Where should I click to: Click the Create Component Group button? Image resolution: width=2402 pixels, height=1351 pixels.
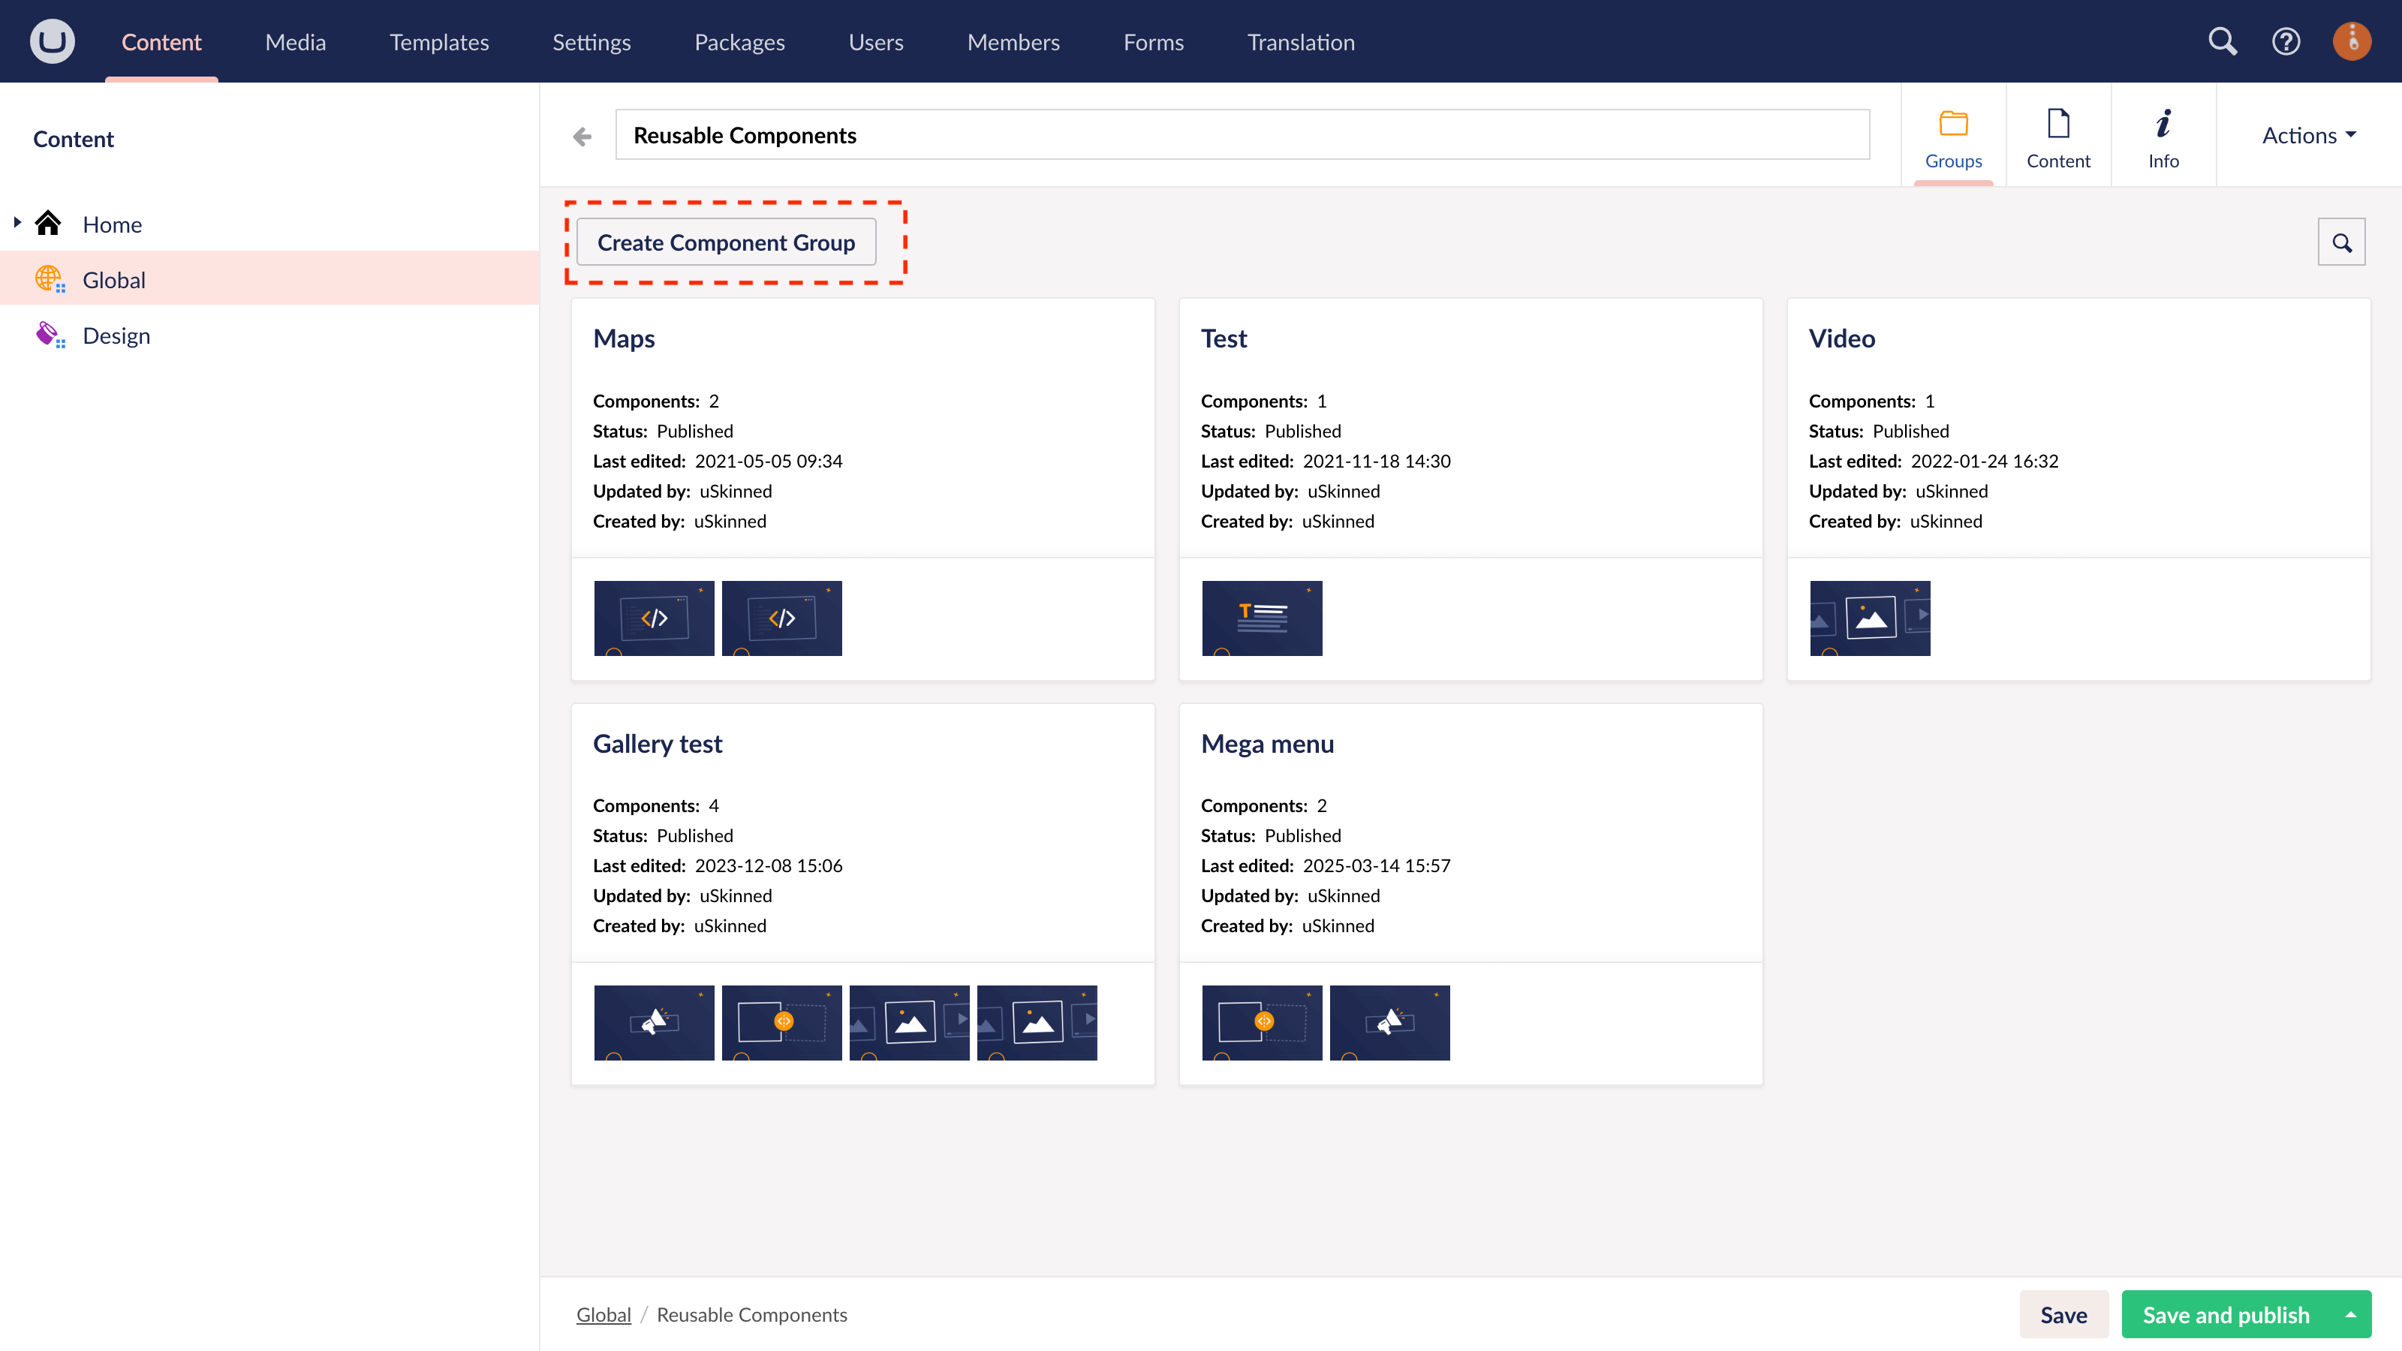pyautogui.click(x=727, y=242)
